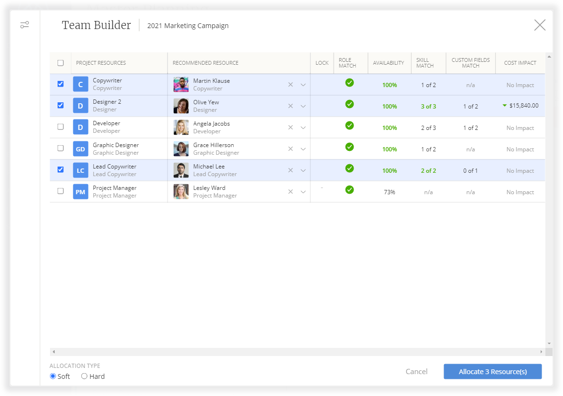Expand Lesley Ward's resource selection dropdown
Screen dimensions: 563x396
point(303,191)
